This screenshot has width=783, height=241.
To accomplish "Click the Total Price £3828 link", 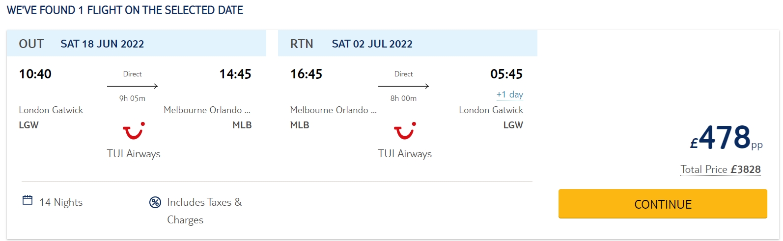I will [720, 169].
